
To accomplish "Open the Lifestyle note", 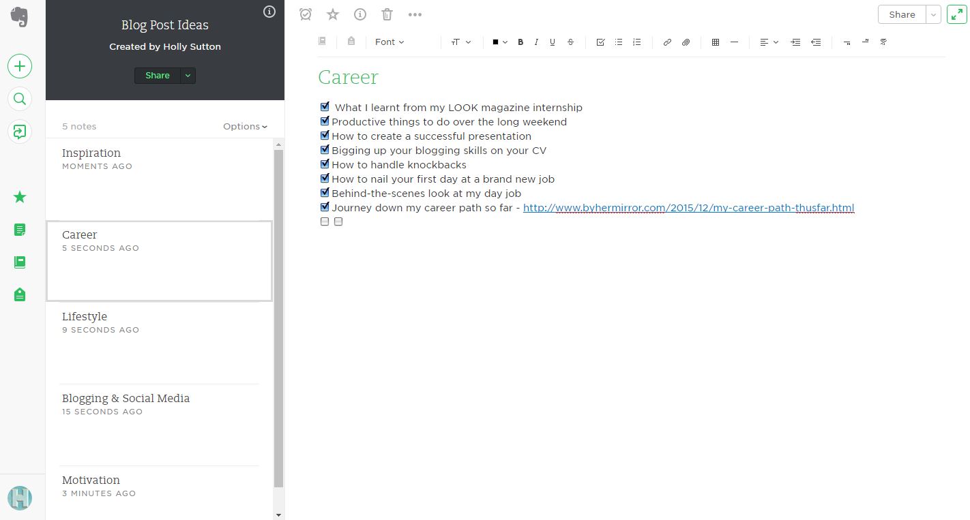I will [160, 343].
